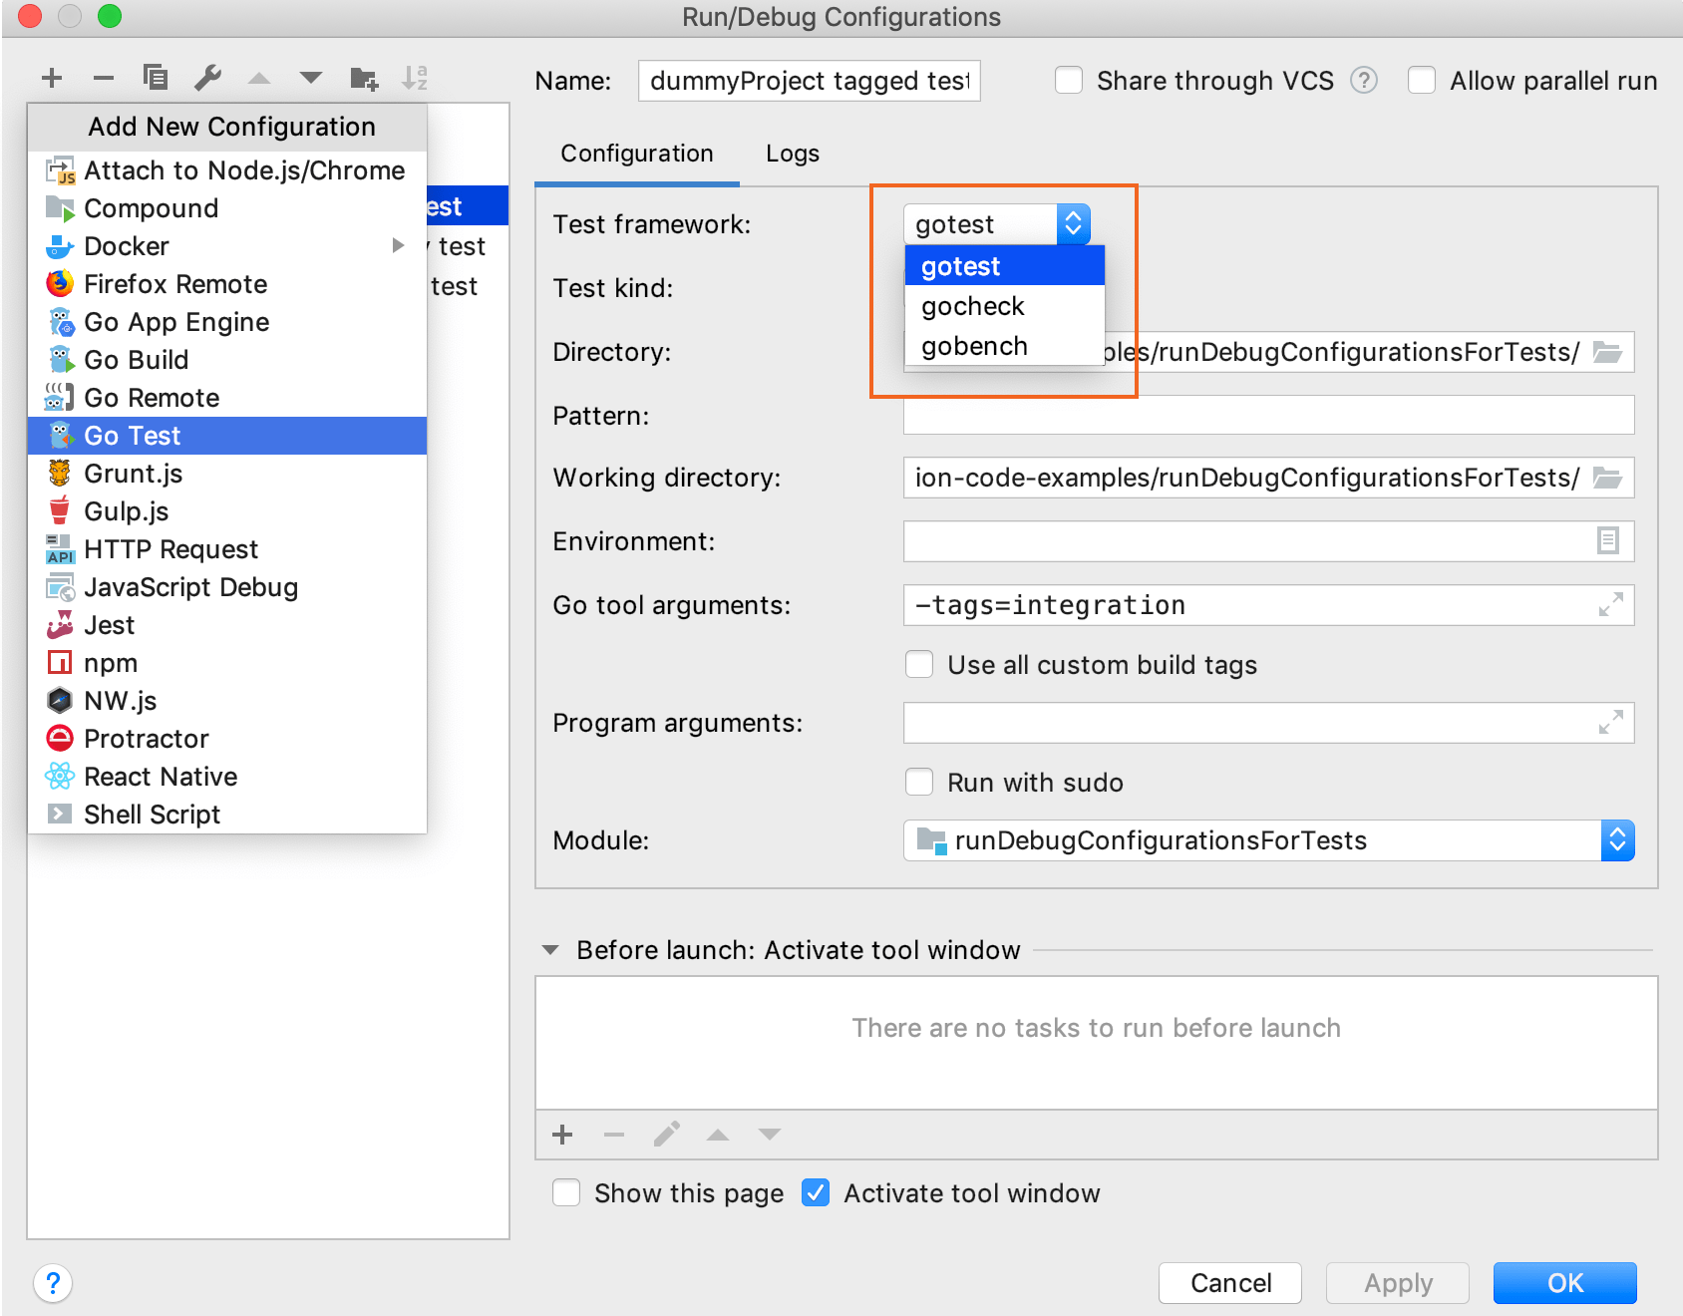Enable Run with sudo checkbox
The image size is (1683, 1316).
(919, 782)
